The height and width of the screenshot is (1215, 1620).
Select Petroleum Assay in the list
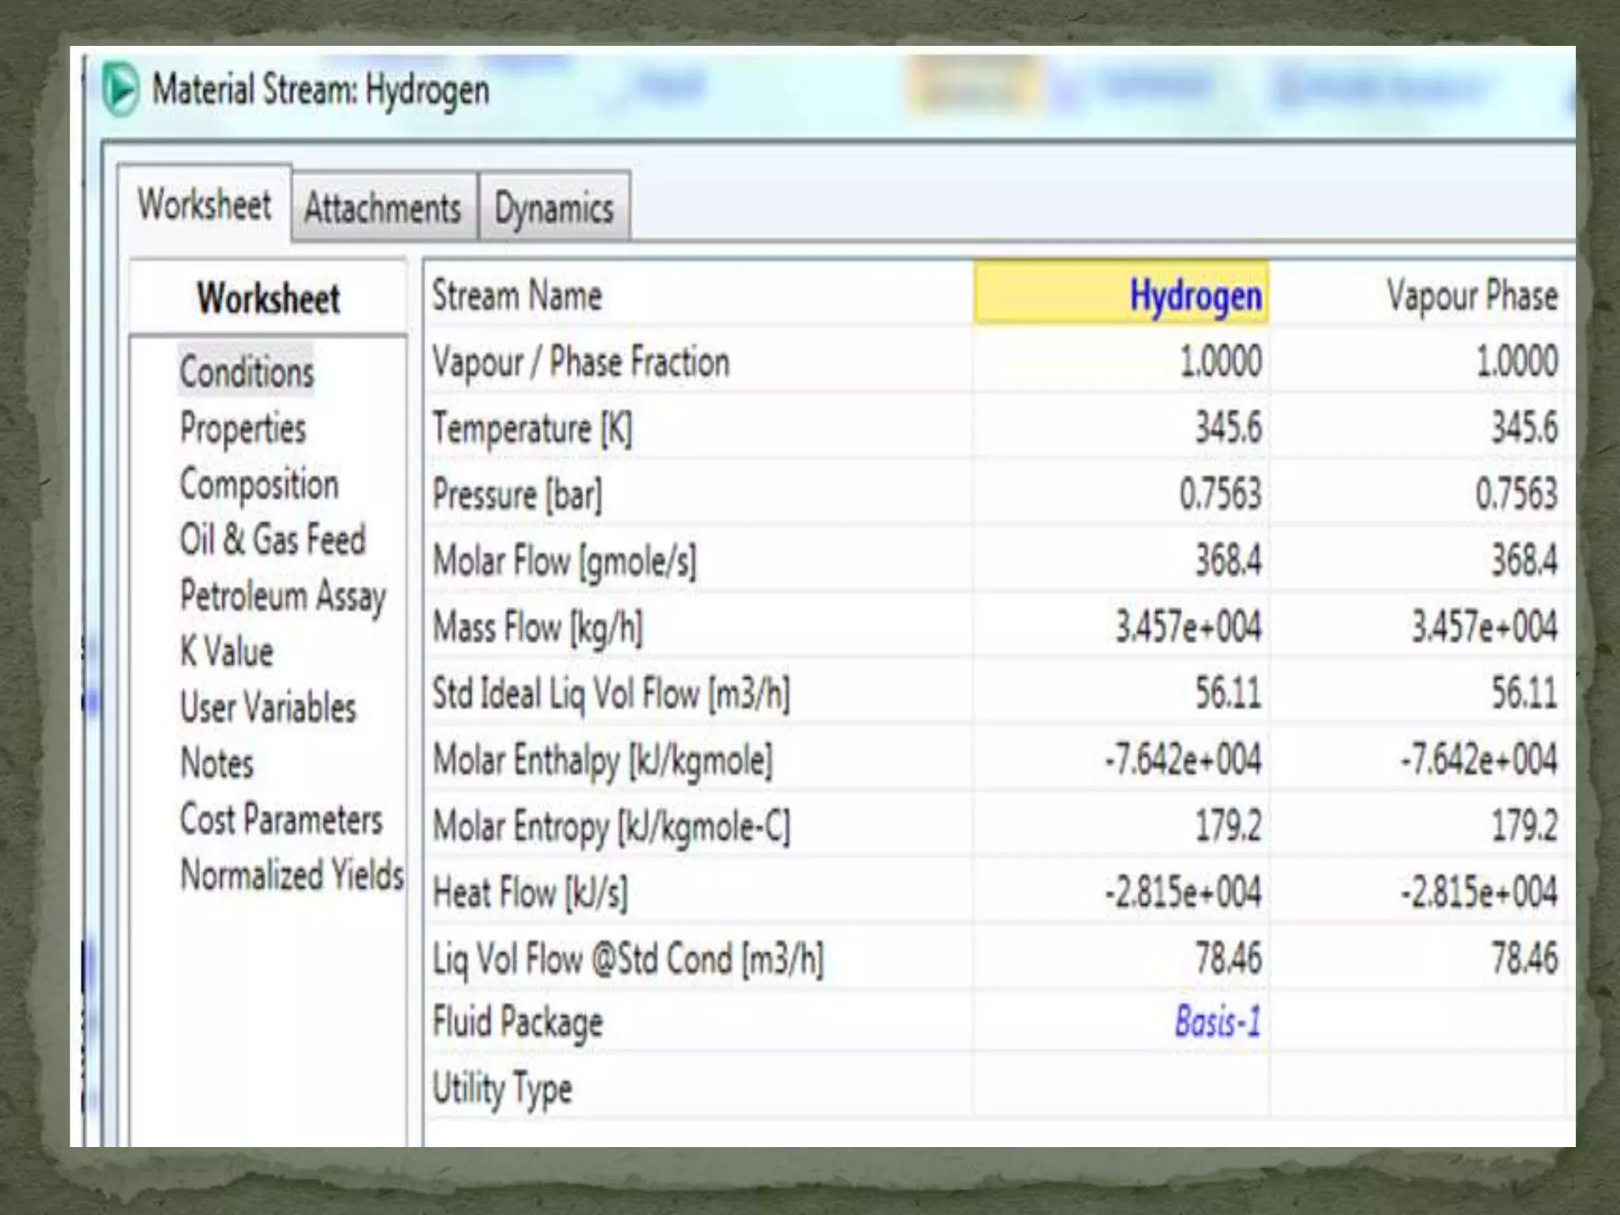[283, 596]
